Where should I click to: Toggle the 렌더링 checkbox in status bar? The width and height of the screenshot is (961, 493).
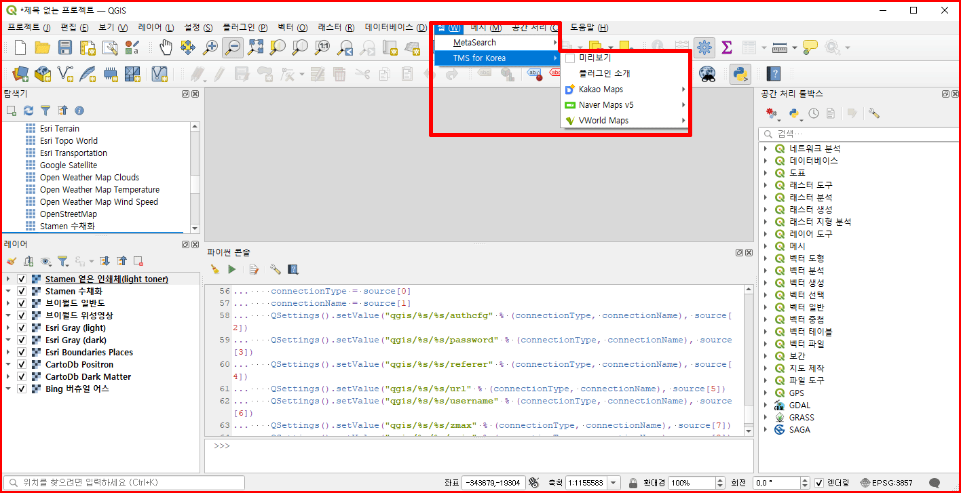(819, 483)
